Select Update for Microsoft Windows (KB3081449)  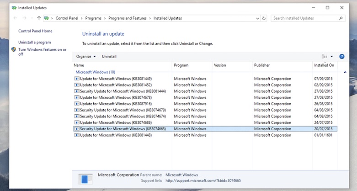[116, 79]
